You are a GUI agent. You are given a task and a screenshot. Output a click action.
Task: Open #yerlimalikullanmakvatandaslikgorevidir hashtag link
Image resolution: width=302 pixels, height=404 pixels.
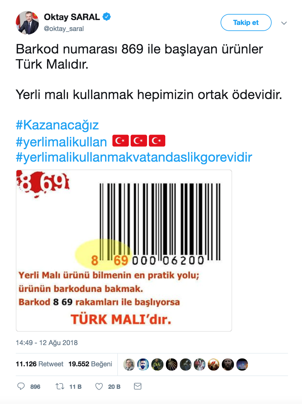[x=134, y=157]
